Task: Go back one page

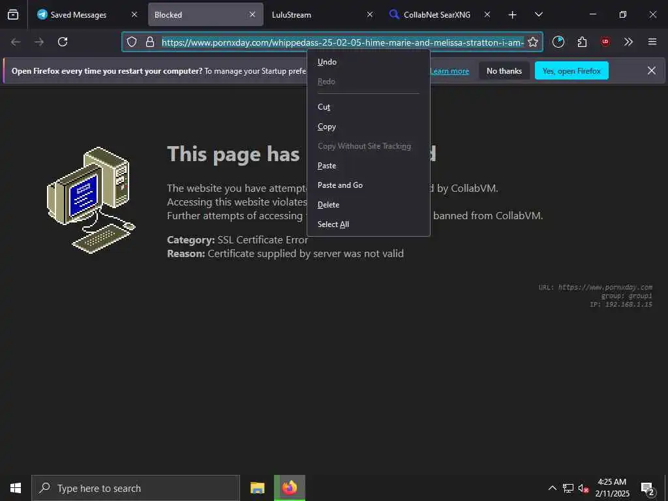Action: pos(16,42)
